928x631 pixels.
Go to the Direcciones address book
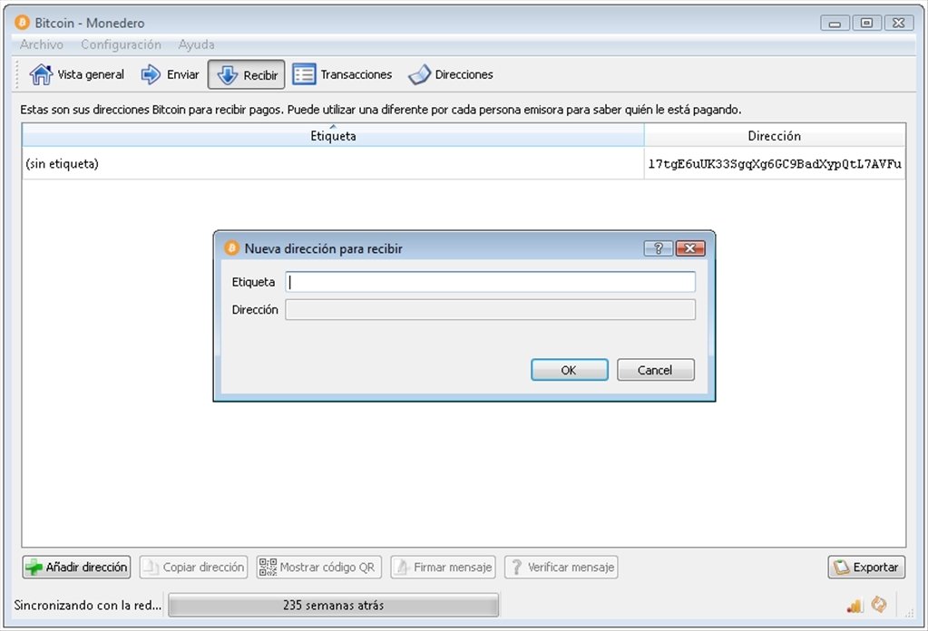pyautogui.click(x=450, y=74)
